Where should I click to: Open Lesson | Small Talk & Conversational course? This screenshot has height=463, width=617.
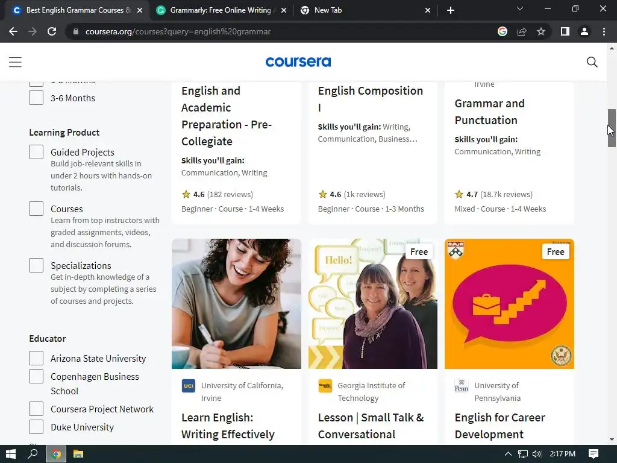click(x=371, y=426)
